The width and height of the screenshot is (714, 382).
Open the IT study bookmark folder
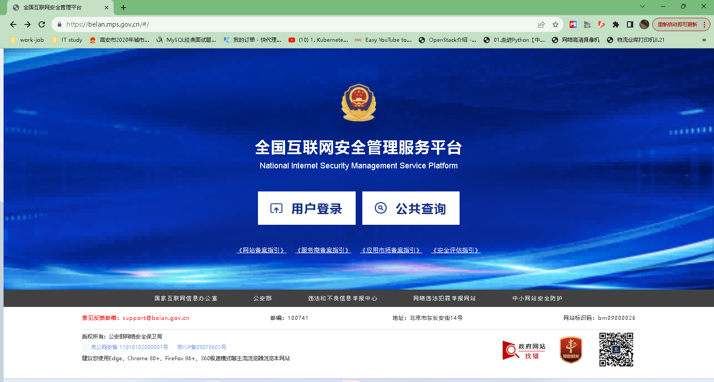point(67,40)
